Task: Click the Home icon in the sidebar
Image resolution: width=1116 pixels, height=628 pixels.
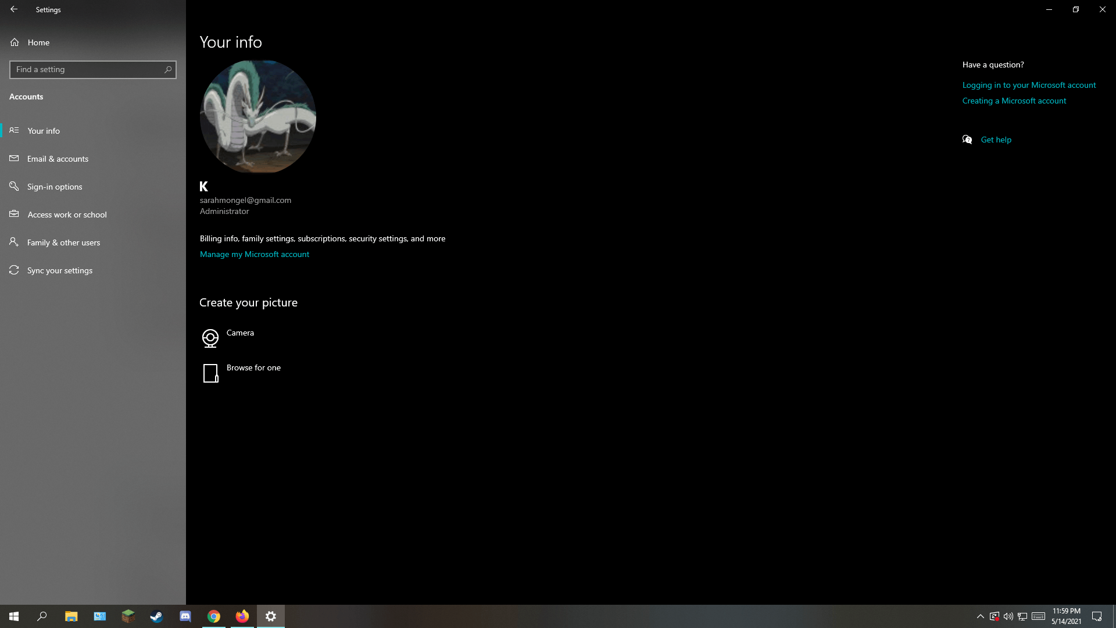Action: pyautogui.click(x=15, y=42)
